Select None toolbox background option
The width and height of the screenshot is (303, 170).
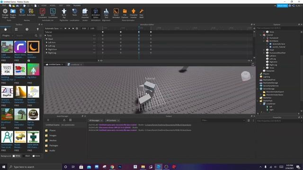pyautogui.click(x=36, y=156)
